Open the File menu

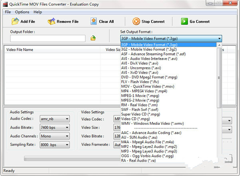tap(8, 12)
